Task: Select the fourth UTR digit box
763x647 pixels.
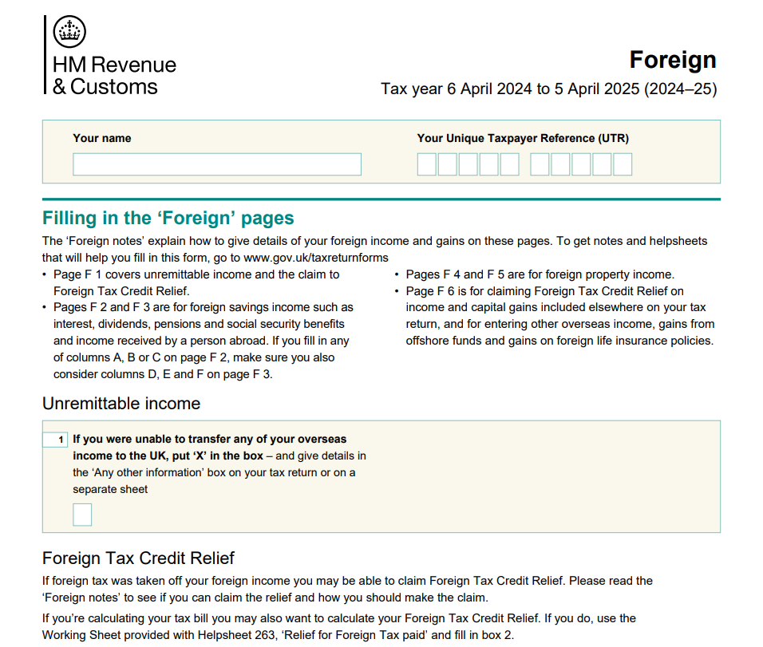Action: click(x=489, y=164)
